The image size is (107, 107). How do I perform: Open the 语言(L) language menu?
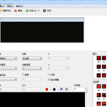coord(10,6)
